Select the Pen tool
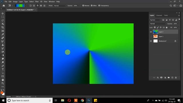The image size is (183, 103). [x=3, y=66]
